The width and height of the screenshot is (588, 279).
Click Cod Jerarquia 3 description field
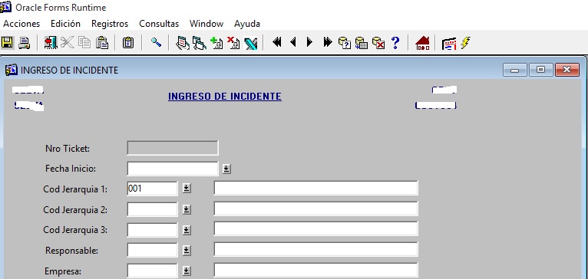tap(315, 229)
